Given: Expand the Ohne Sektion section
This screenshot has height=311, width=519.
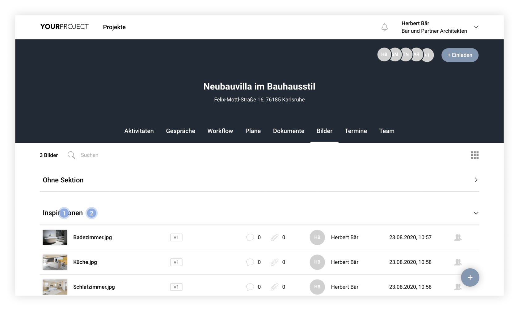Looking at the screenshot, I should (476, 180).
